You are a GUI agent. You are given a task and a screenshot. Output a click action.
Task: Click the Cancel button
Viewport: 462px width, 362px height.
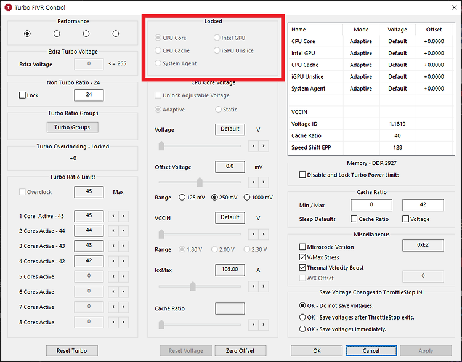coord(371,350)
